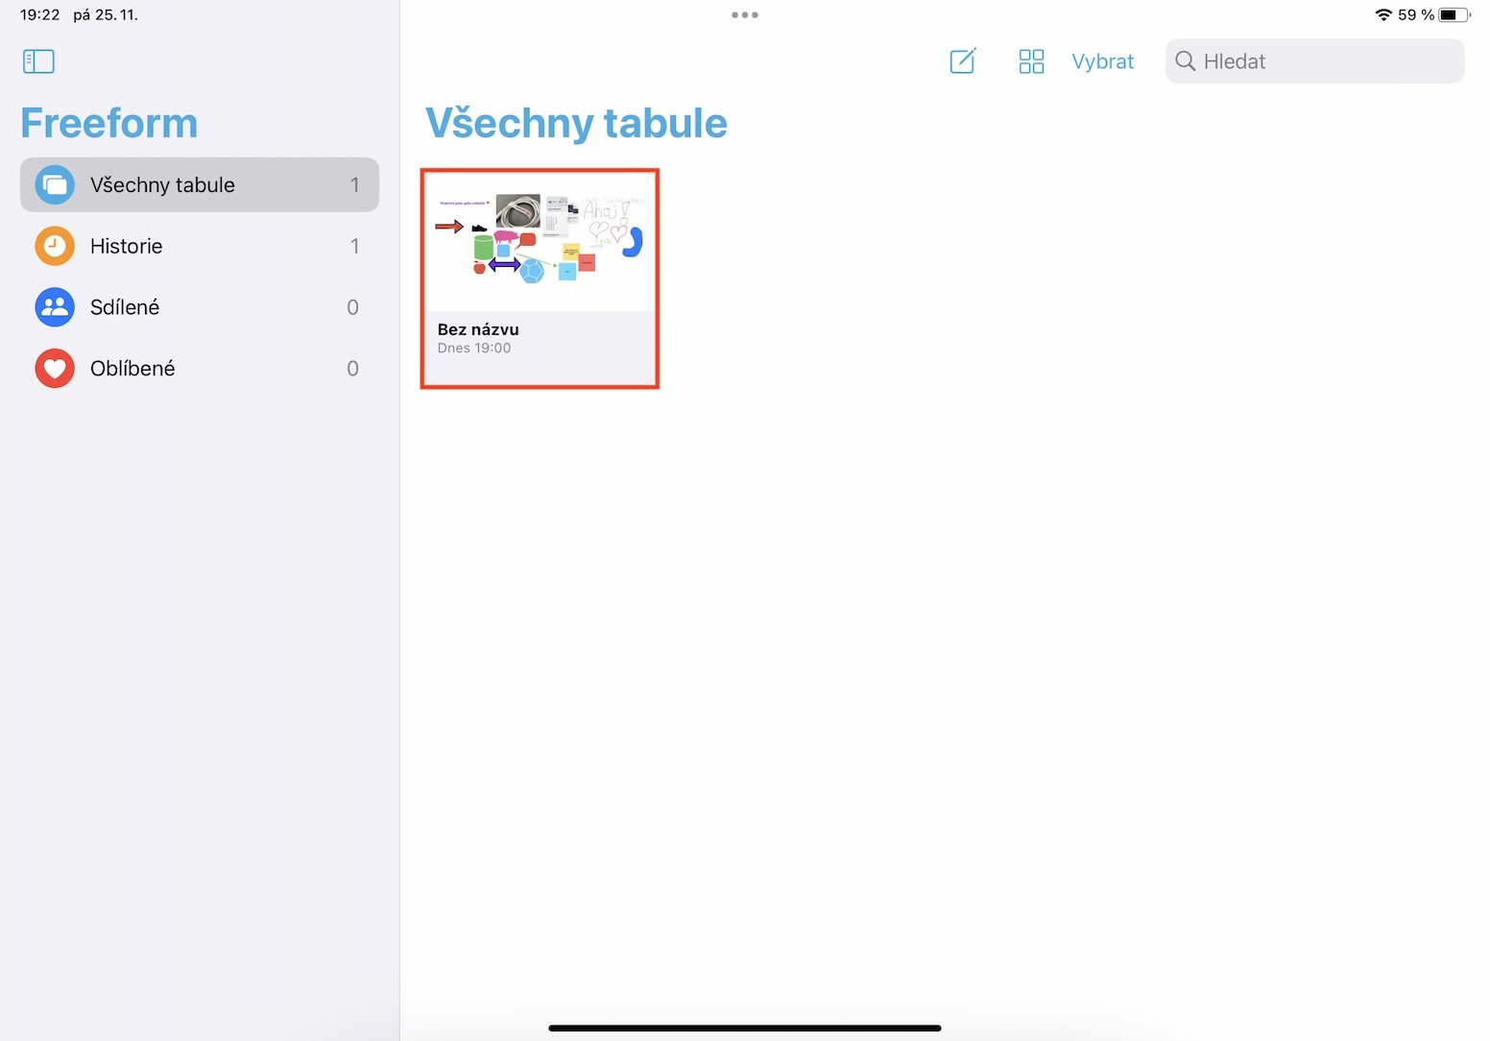Screen dimensions: 1490x1041
Task: Switch to grid view icon
Action: [x=1031, y=61]
